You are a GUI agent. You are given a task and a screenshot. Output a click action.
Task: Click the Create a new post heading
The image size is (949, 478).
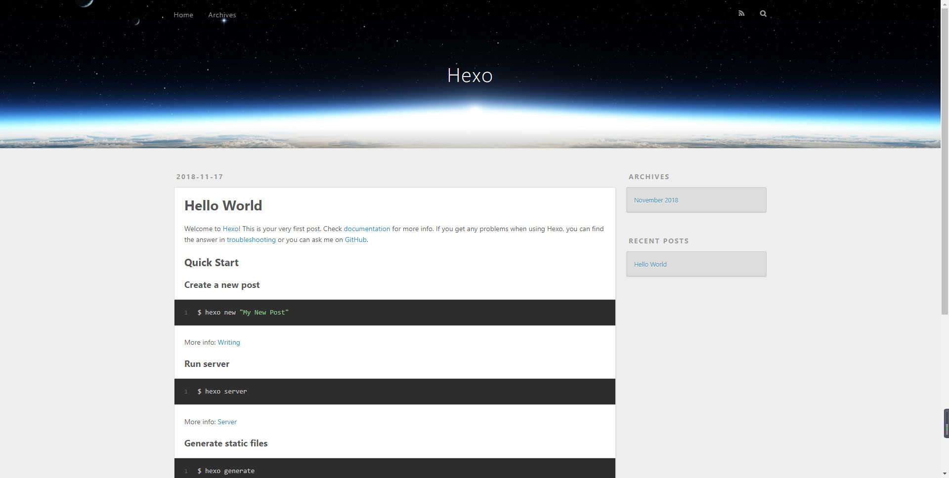click(x=222, y=285)
